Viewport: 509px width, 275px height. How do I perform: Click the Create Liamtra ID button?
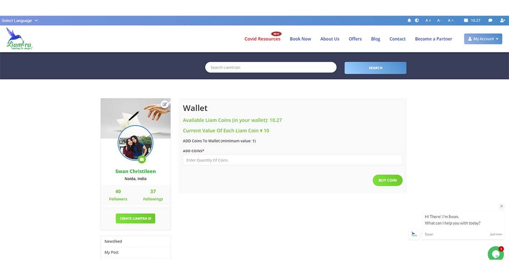tap(135, 218)
